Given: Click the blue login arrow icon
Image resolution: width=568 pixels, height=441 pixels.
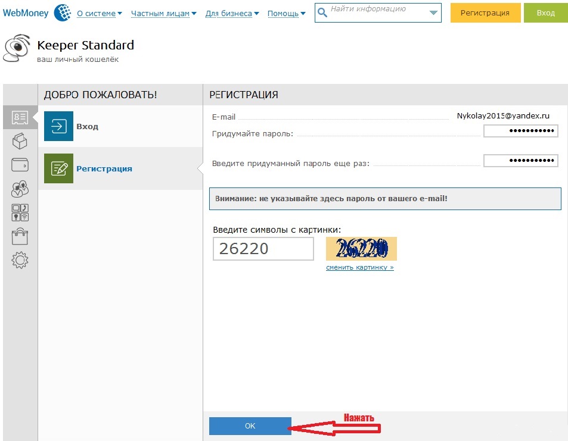Looking at the screenshot, I should [x=58, y=126].
